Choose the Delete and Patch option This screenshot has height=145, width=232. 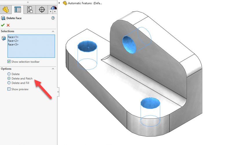(9, 78)
